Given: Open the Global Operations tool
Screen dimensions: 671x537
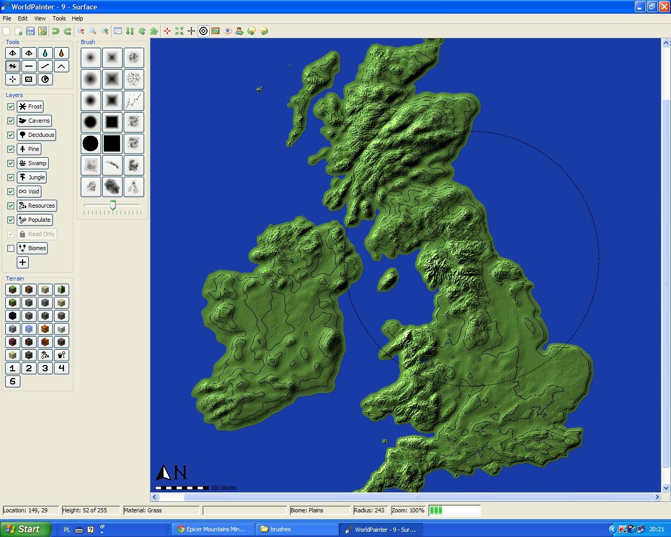Looking at the screenshot, I should pos(45,79).
